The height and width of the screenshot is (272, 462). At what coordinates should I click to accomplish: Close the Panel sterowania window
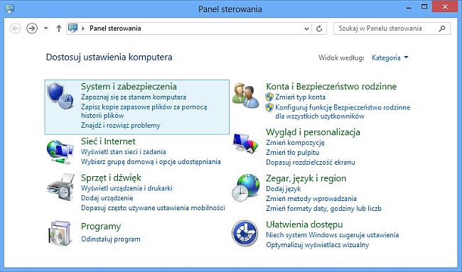[x=445, y=6]
